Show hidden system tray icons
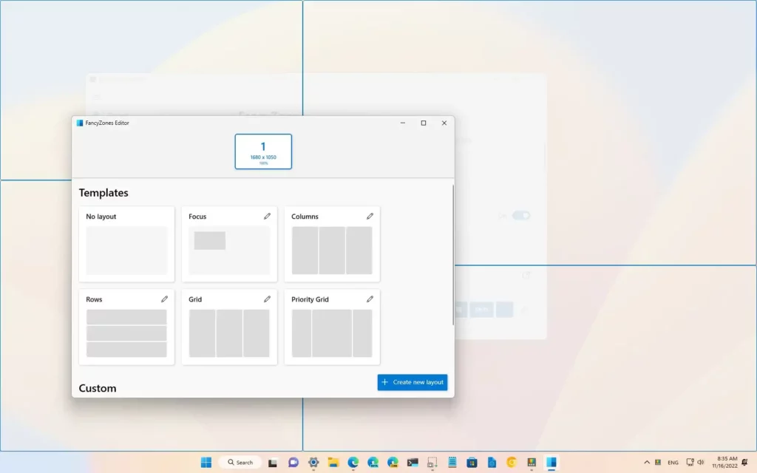757x473 pixels. pos(647,463)
